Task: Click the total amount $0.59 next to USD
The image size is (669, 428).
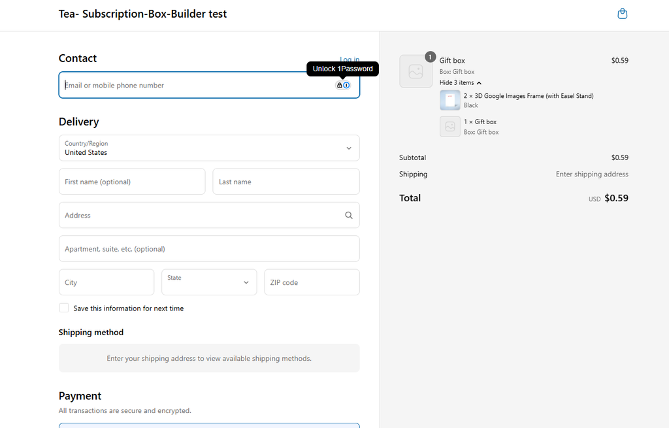Action: pyautogui.click(x=617, y=198)
